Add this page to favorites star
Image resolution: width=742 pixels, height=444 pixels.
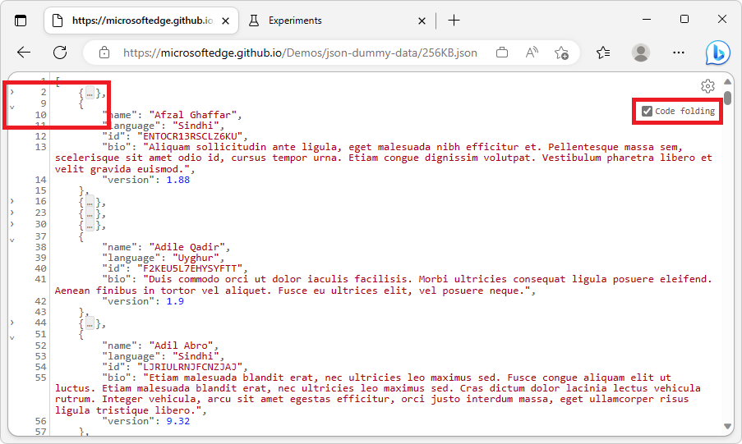coord(562,53)
